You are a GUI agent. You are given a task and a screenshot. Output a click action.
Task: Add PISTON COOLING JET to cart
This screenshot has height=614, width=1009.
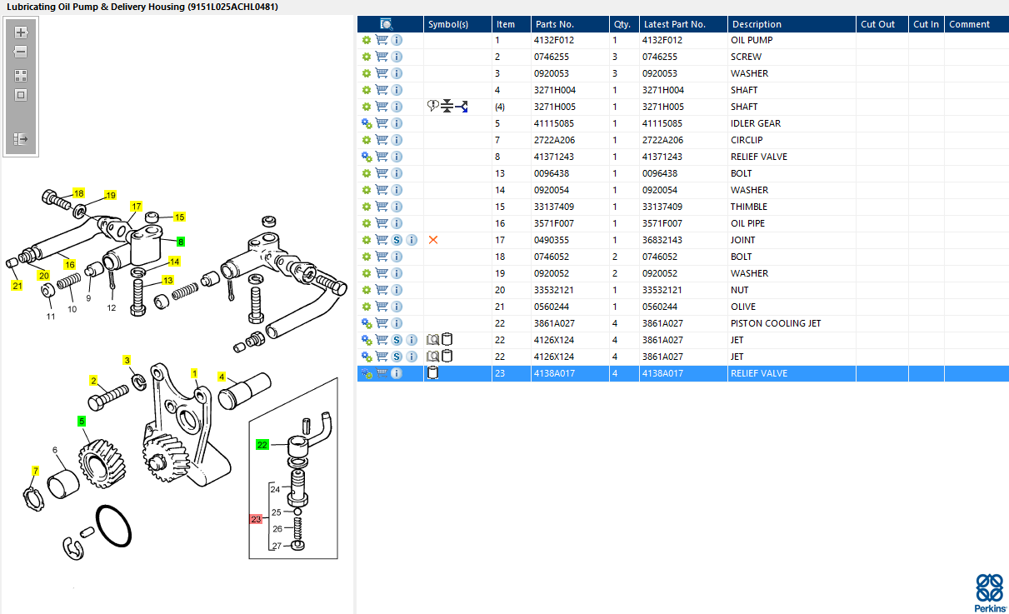382,323
